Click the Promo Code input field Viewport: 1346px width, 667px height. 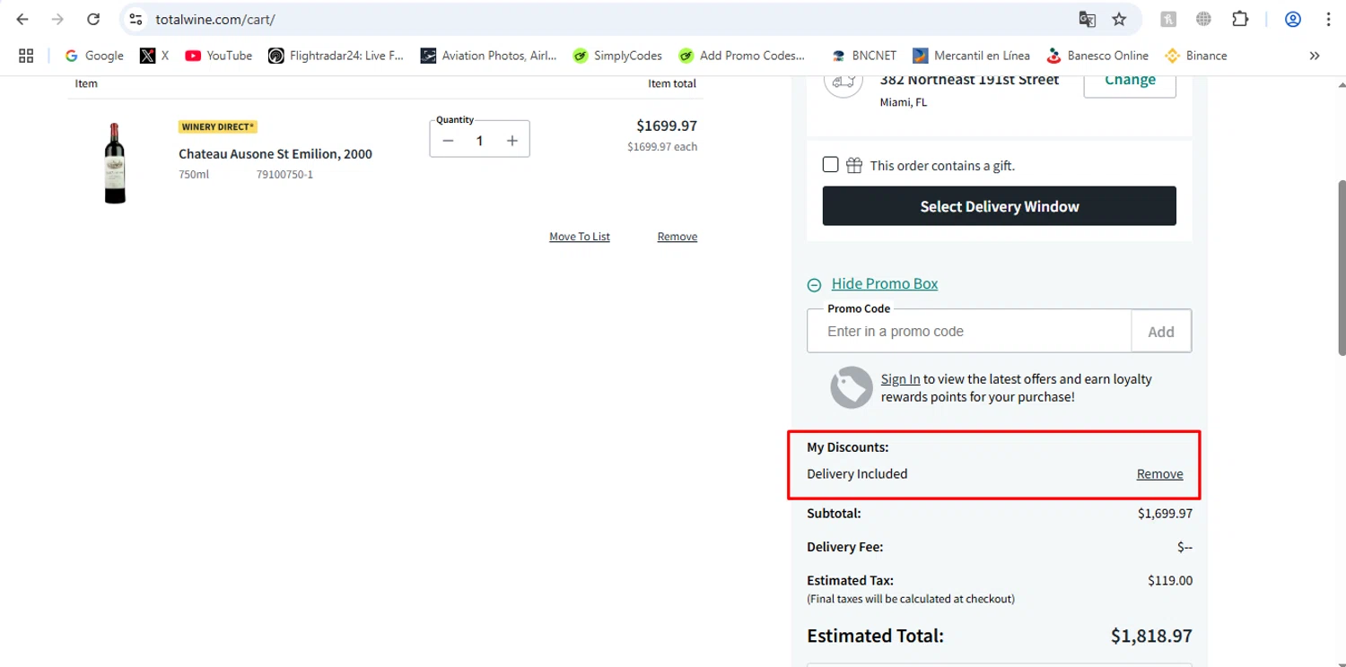[x=969, y=332]
